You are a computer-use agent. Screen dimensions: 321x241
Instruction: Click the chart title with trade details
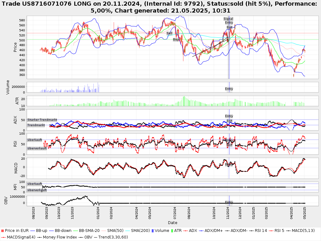(x=160, y=7)
